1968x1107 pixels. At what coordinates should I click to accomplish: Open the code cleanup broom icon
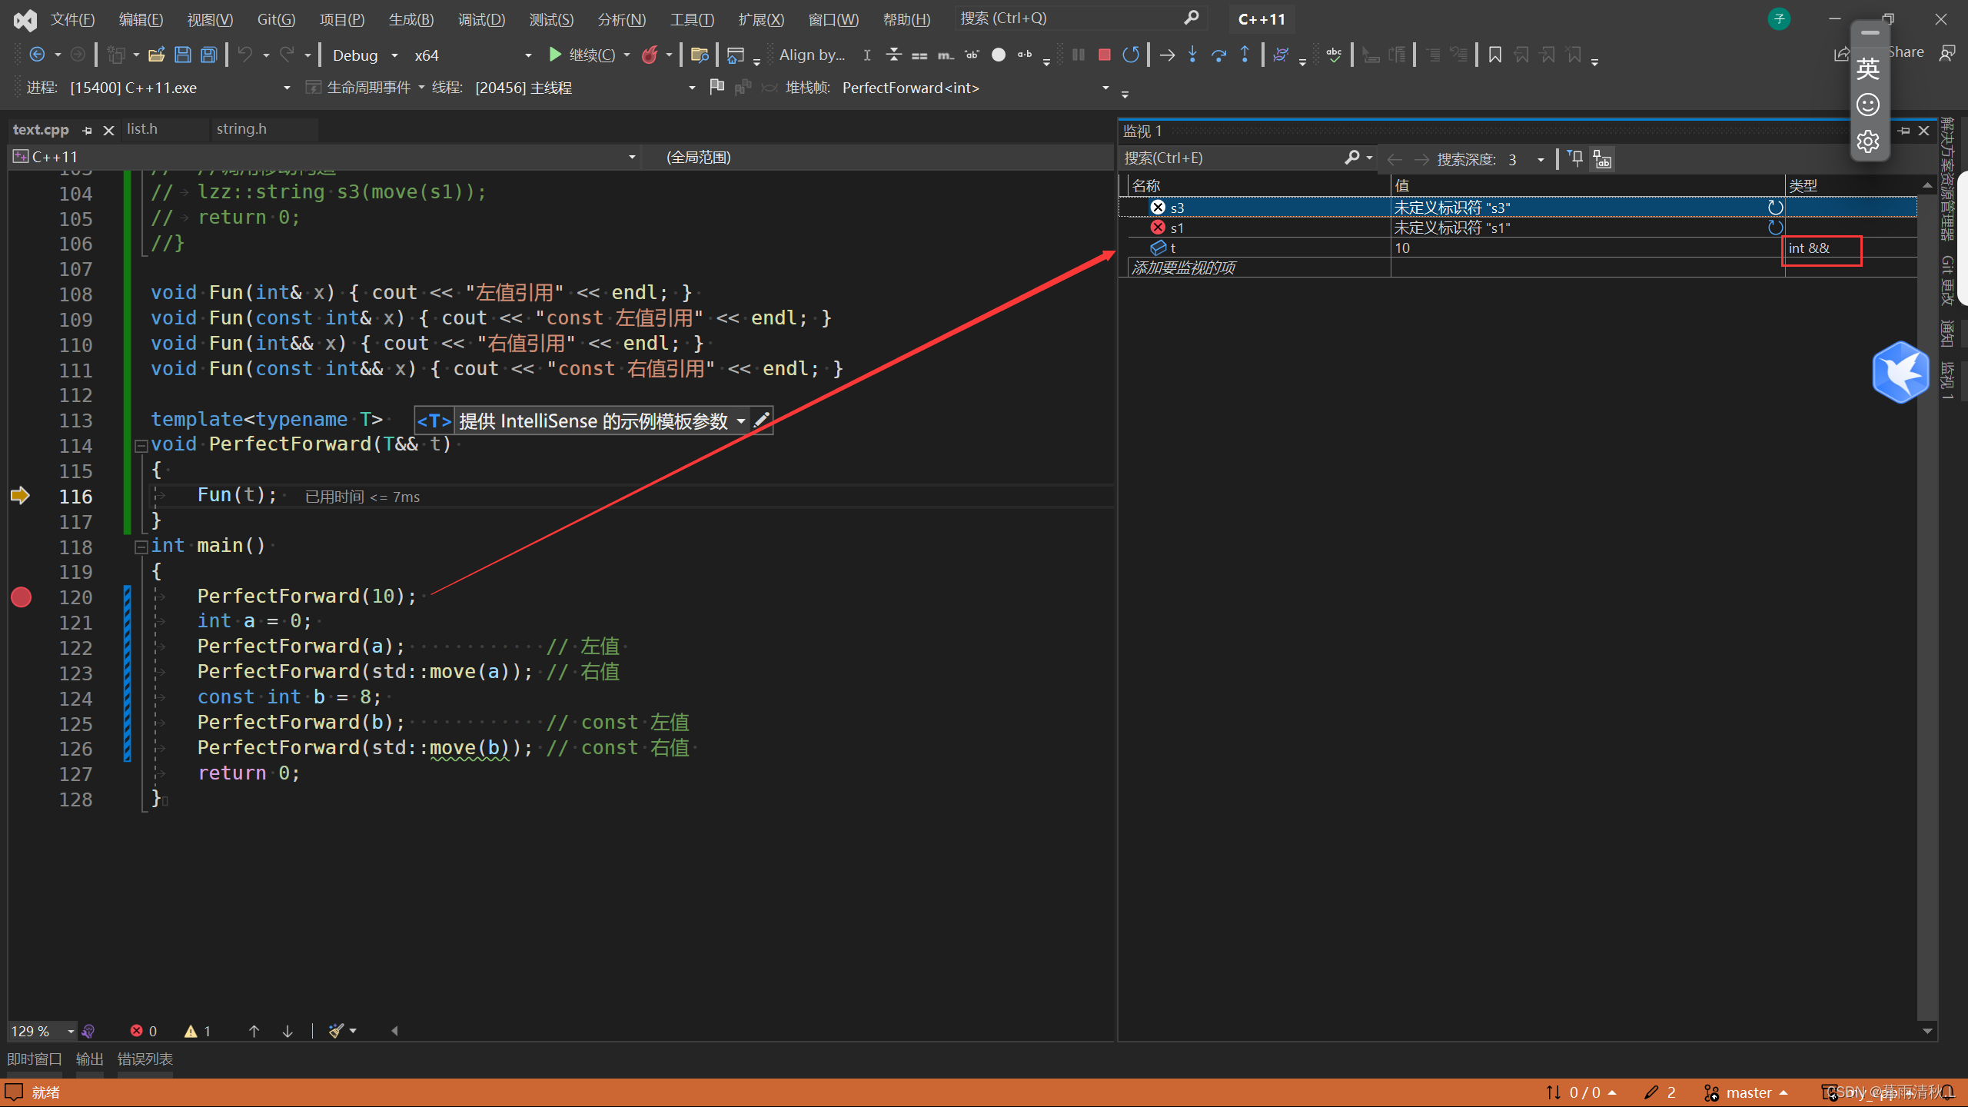point(336,1031)
